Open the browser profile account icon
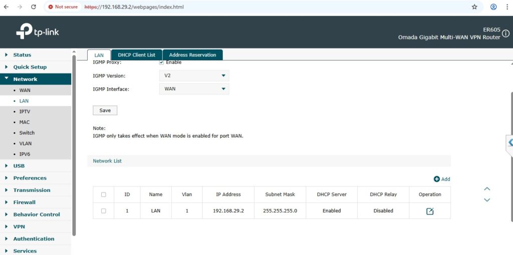The height and width of the screenshot is (255, 513). tap(493, 7)
